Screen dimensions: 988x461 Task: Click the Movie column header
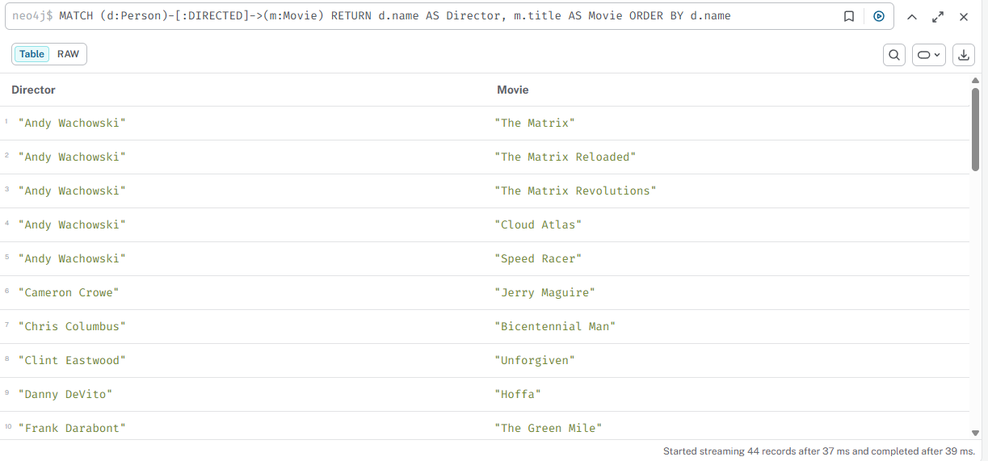[x=513, y=90]
